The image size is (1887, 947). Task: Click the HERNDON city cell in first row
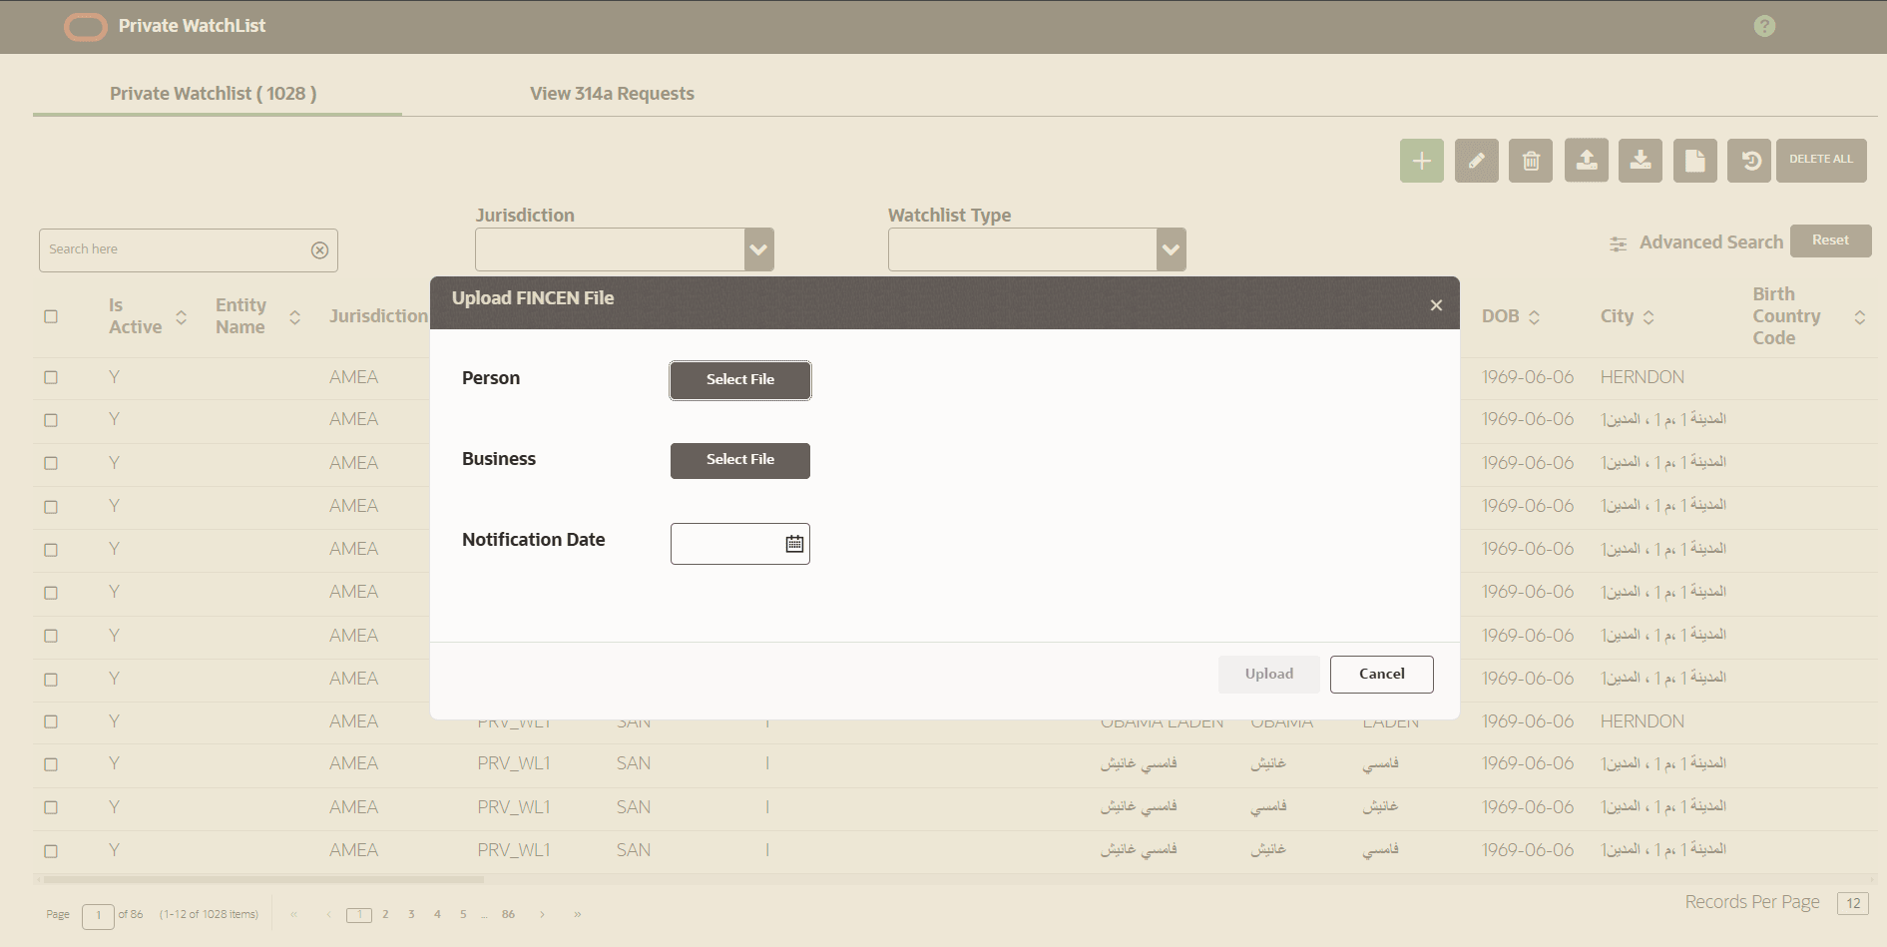point(1643,377)
